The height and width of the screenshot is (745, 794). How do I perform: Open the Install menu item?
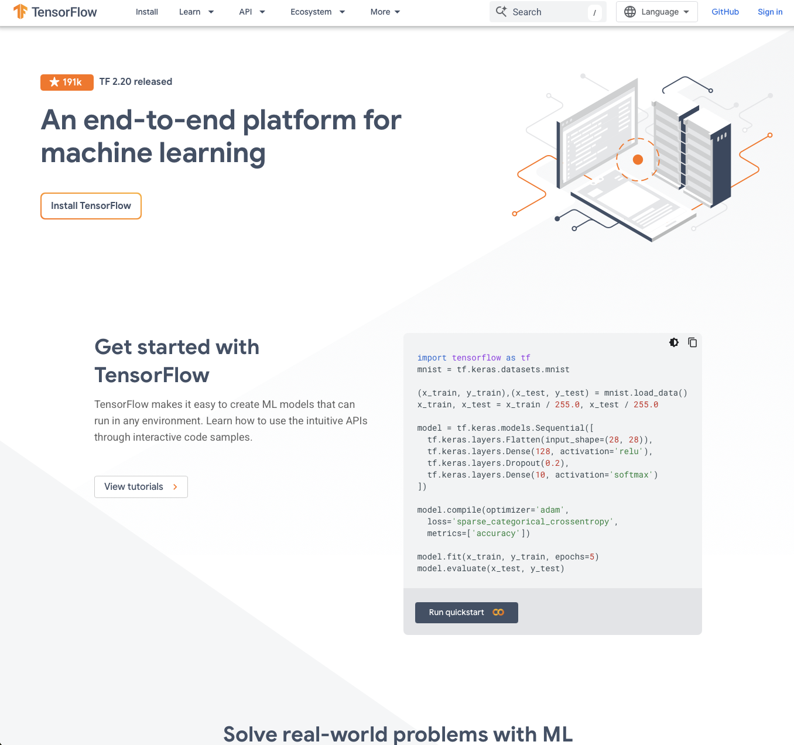pos(147,12)
